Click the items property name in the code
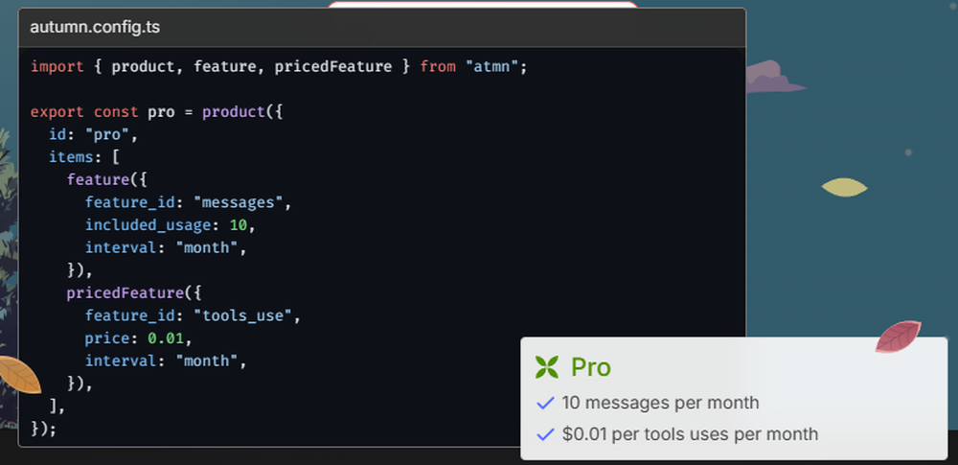The image size is (958, 465). [71, 157]
